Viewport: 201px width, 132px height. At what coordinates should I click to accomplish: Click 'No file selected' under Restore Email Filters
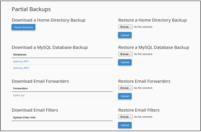143,117
